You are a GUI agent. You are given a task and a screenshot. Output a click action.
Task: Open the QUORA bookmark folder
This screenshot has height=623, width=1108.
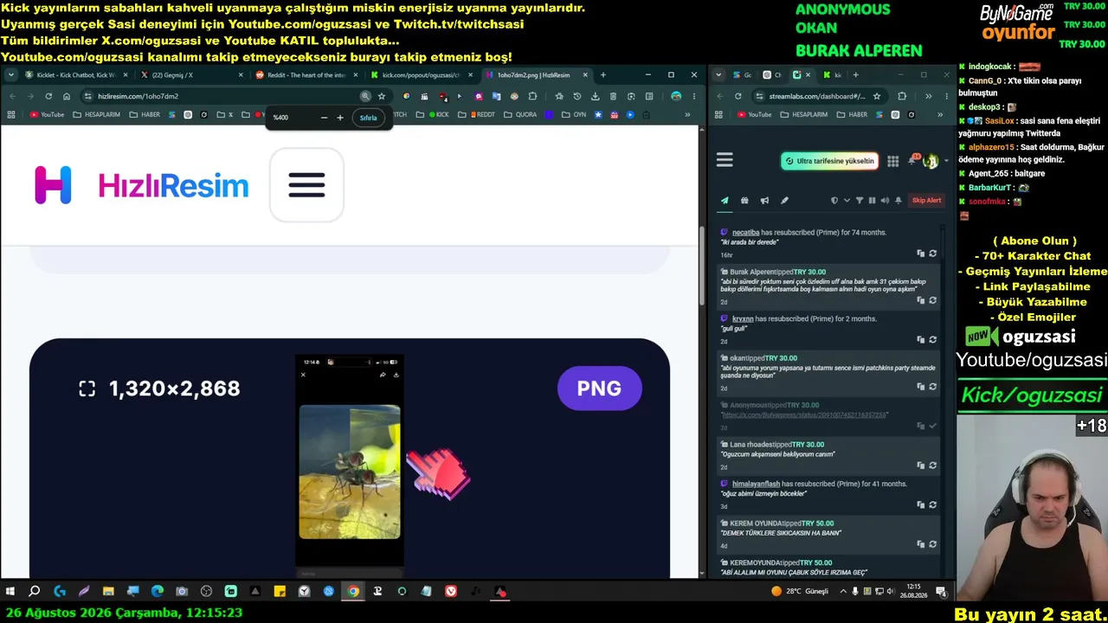click(521, 115)
